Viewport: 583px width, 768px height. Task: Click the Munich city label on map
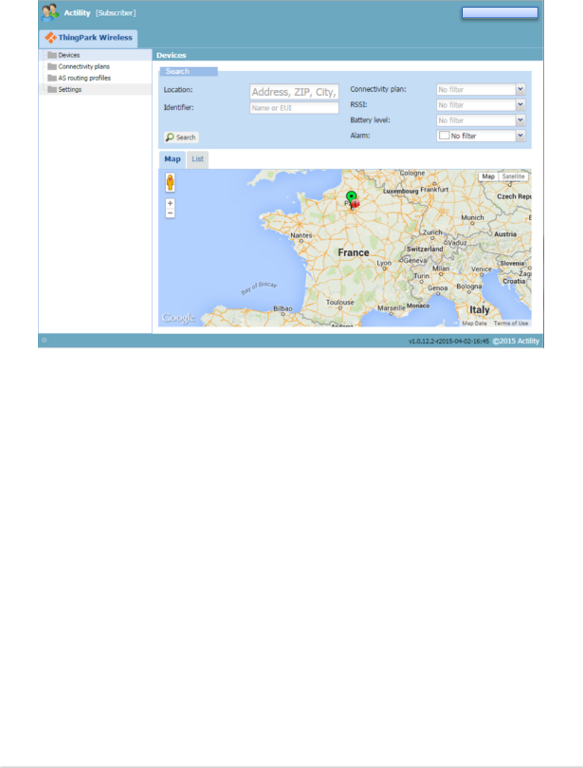[472, 218]
